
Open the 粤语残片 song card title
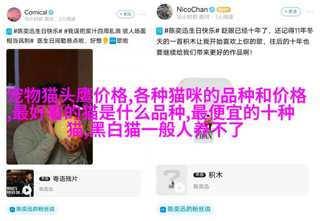point(65,179)
